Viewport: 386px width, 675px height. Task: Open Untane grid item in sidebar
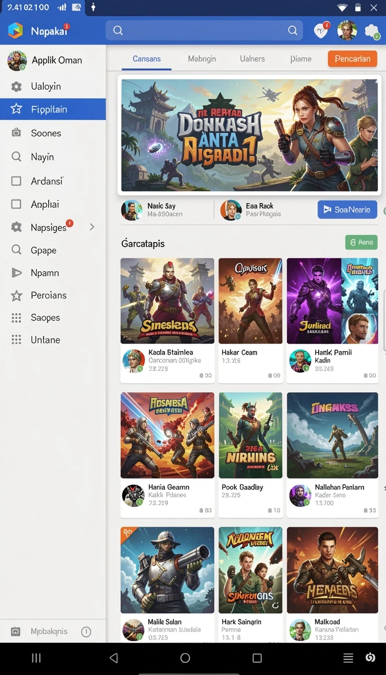53,340
